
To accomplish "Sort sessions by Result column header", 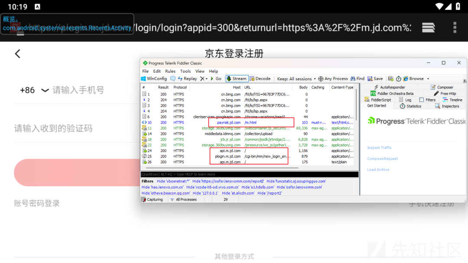I will click(163, 88).
